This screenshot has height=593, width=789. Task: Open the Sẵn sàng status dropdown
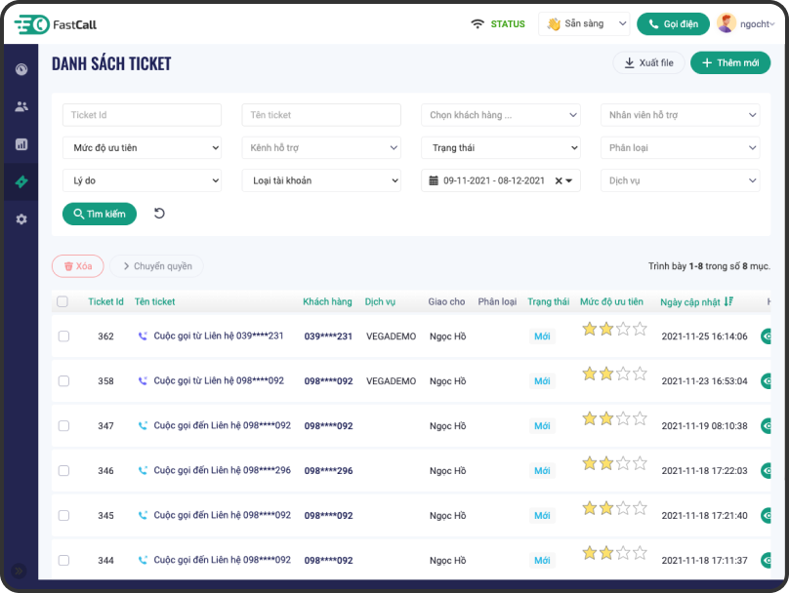tap(584, 24)
